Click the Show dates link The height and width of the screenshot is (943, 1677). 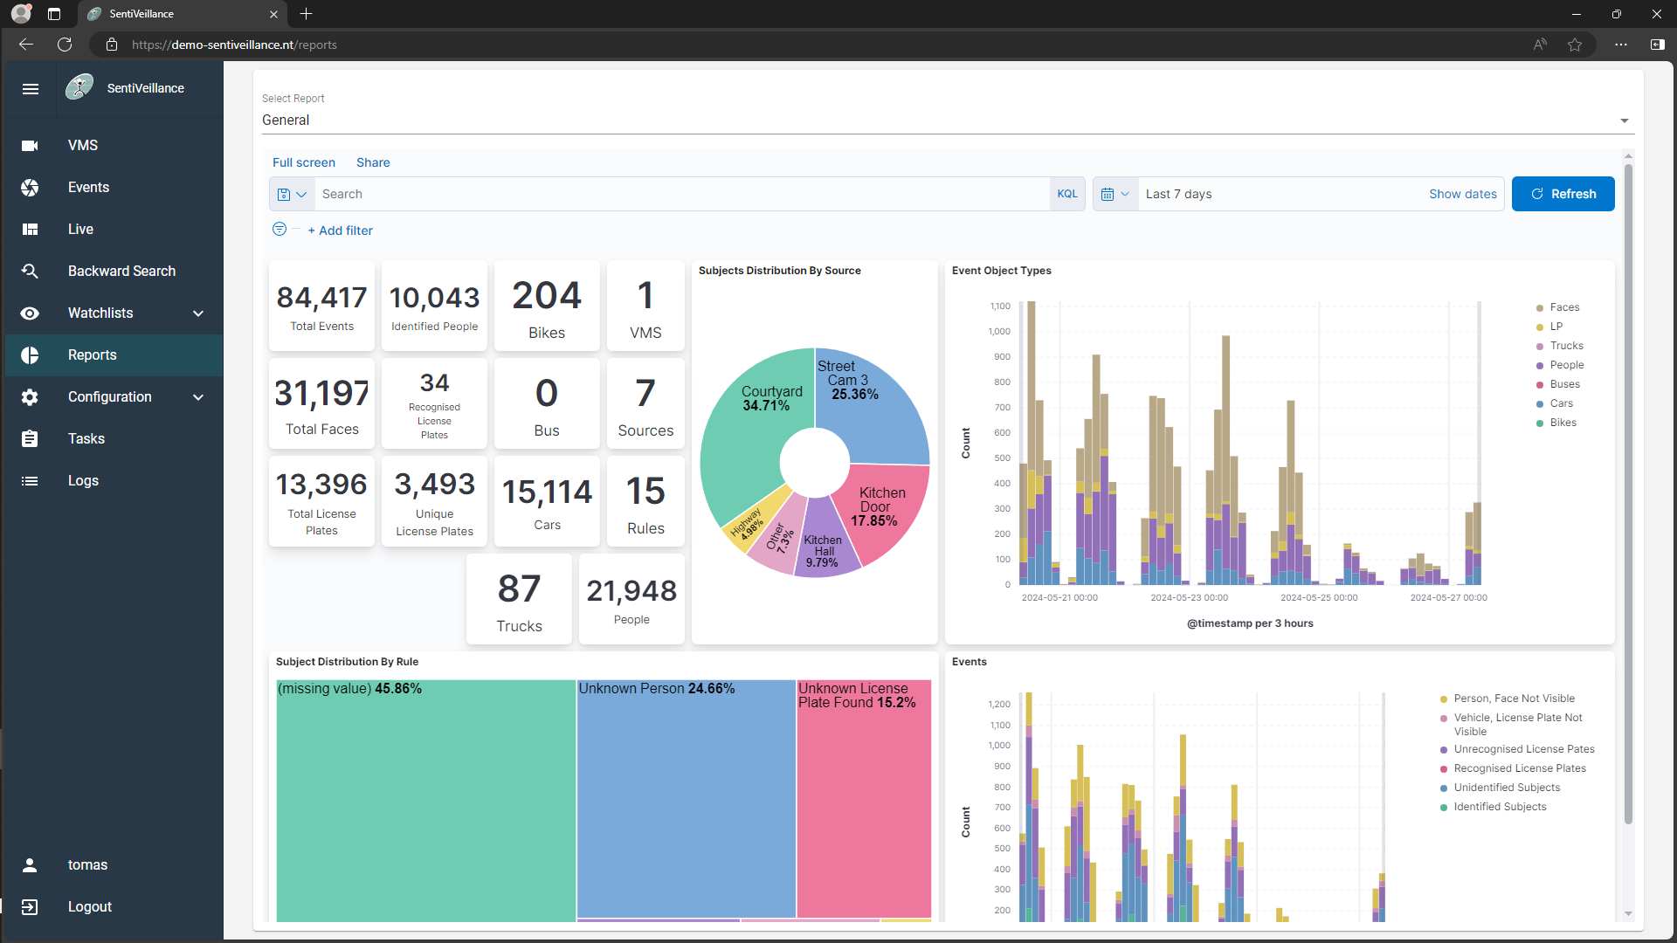1463,194
